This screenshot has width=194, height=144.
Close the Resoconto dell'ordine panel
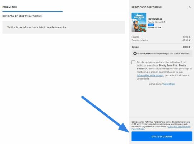click(190, 7)
